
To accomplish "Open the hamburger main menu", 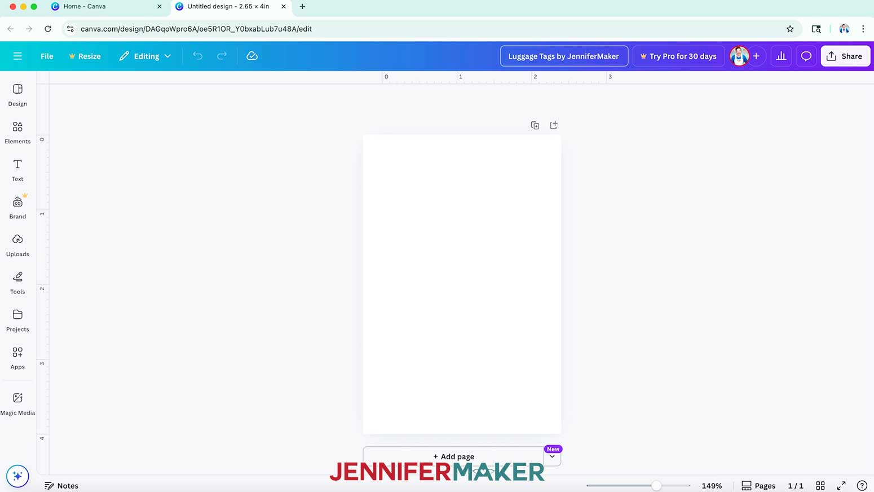I will tap(17, 56).
